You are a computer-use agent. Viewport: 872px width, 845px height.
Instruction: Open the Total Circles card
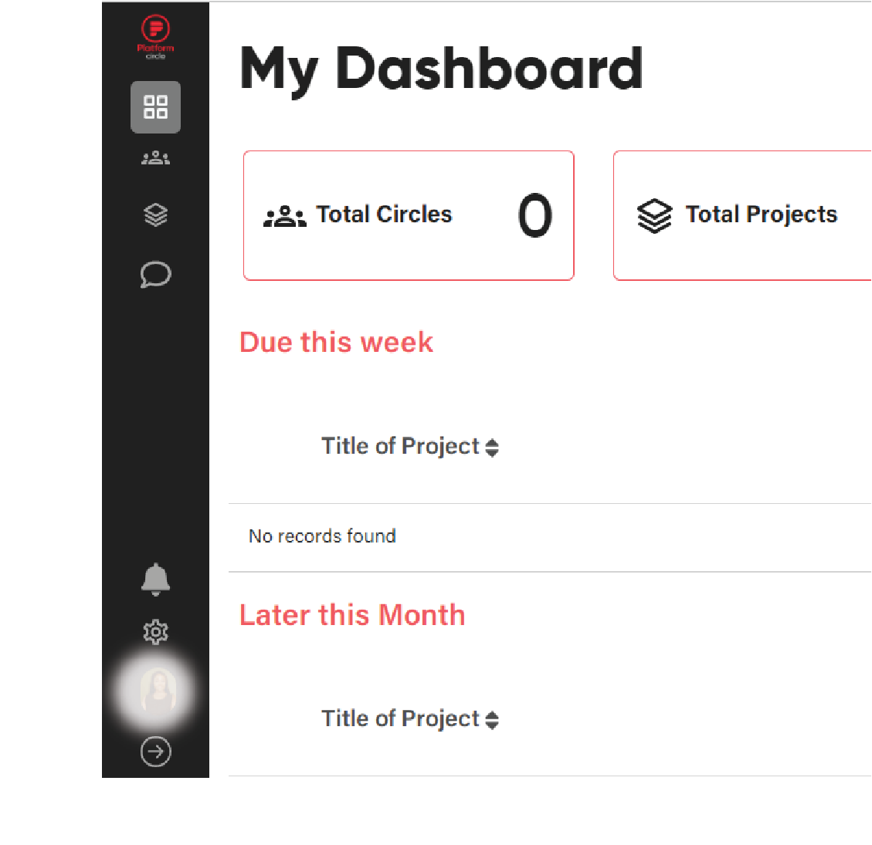coord(409,215)
